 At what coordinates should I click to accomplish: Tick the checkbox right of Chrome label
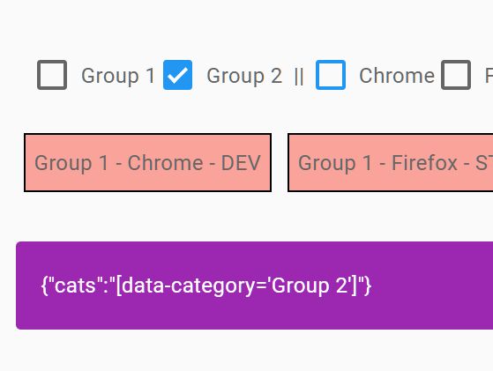(456, 75)
